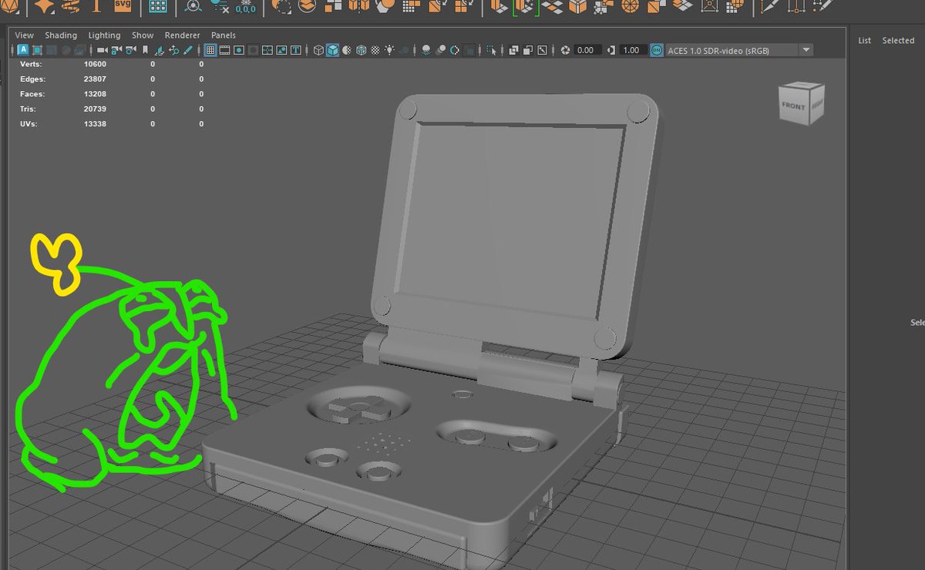Click the Verts count value 10600
Image resolution: width=925 pixels, height=570 pixels.
95,64
